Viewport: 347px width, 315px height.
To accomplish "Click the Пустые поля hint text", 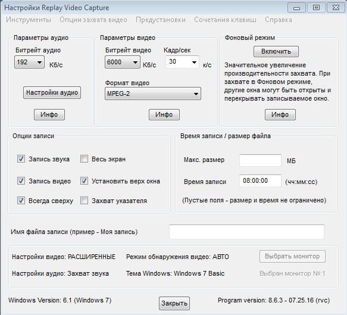I will [254, 200].
